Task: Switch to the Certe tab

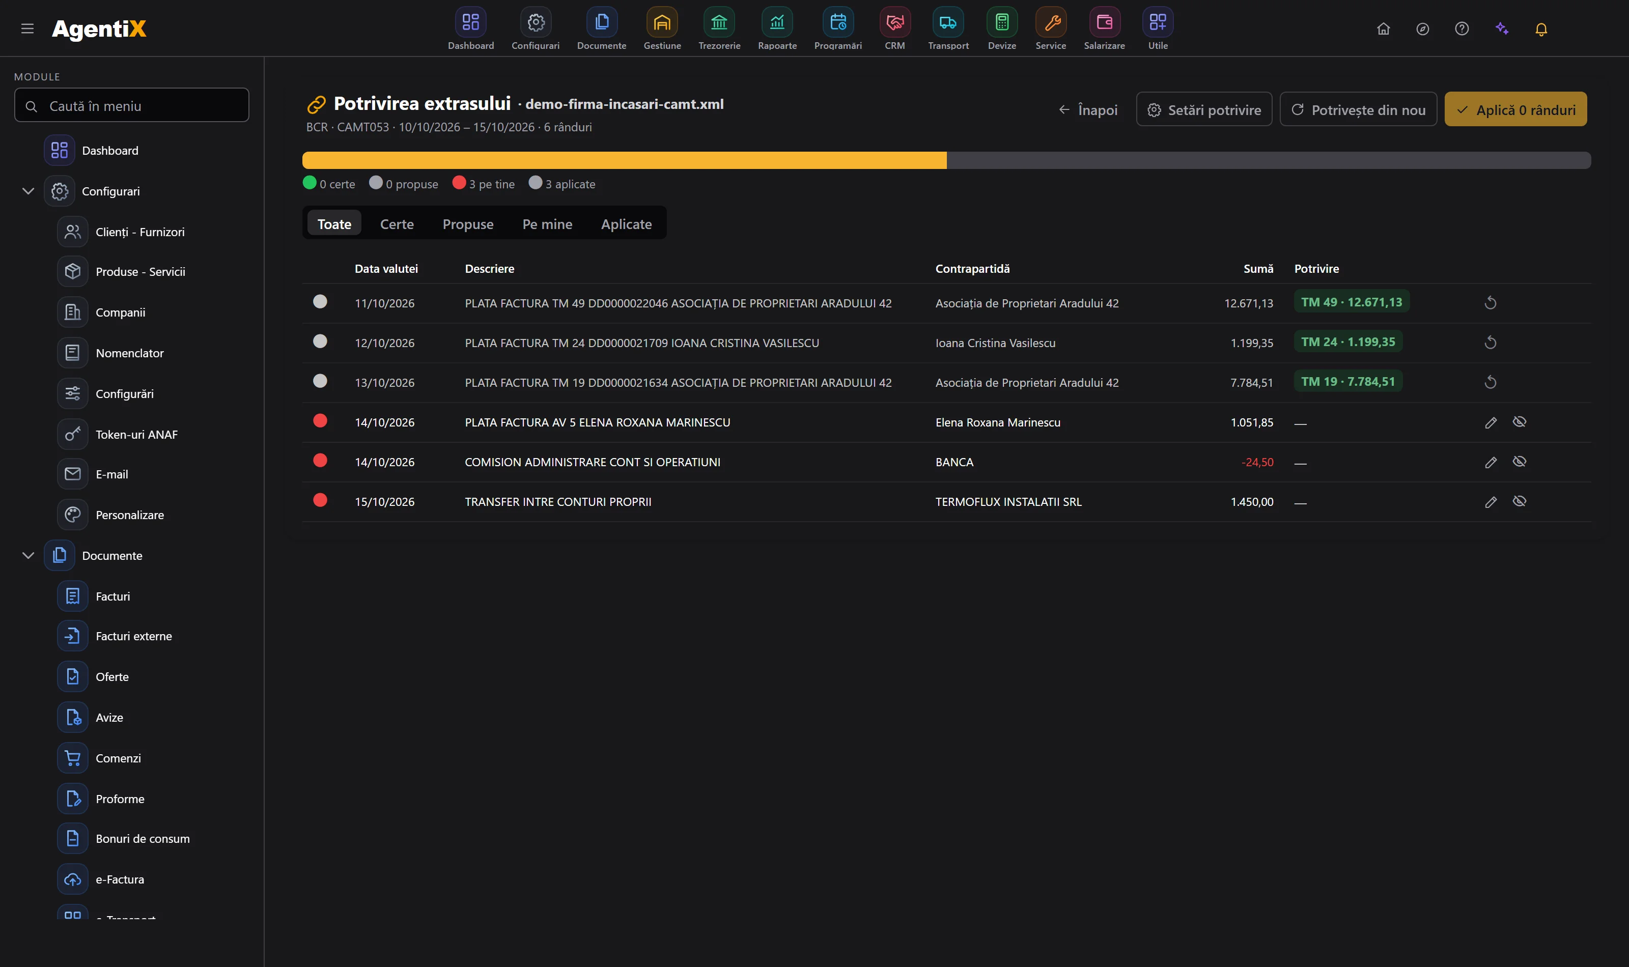Action: pyautogui.click(x=397, y=223)
